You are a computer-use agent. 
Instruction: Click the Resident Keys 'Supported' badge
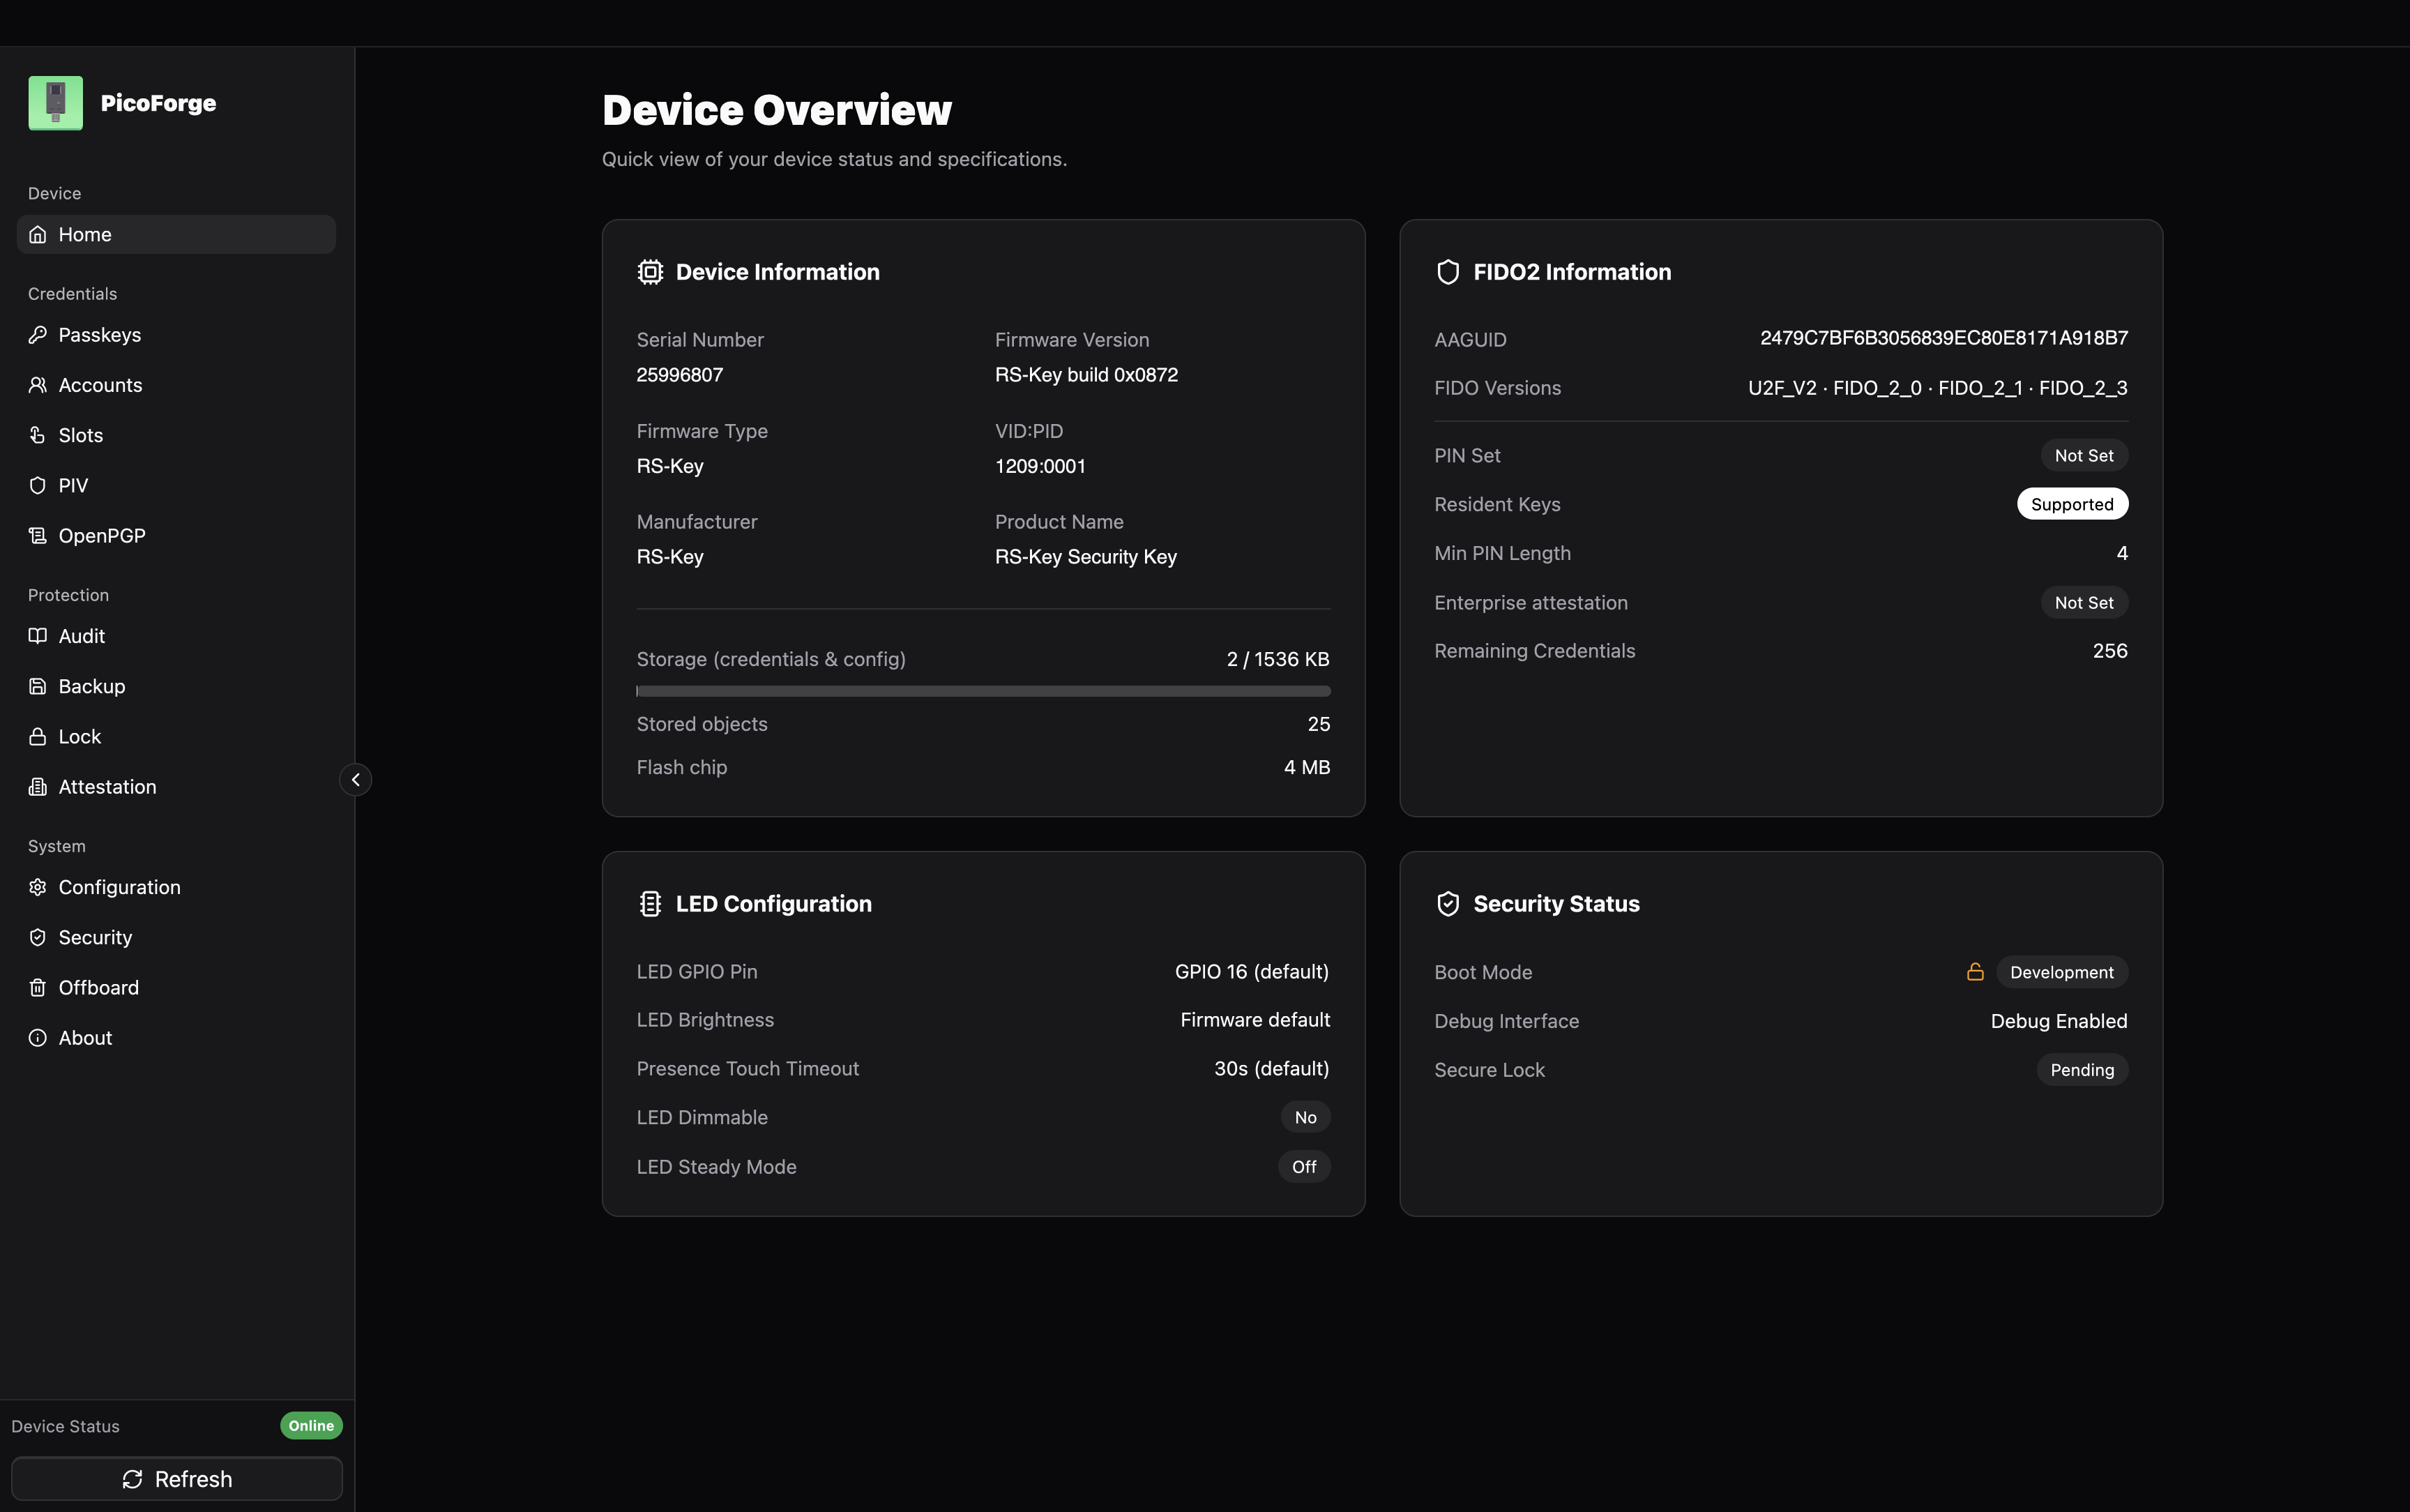click(x=2072, y=504)
